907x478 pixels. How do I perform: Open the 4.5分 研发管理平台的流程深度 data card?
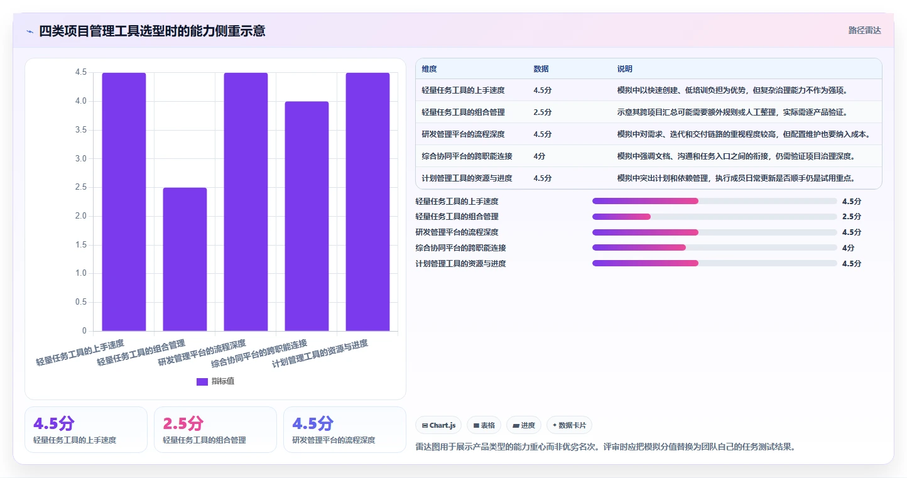pos(345,430)
